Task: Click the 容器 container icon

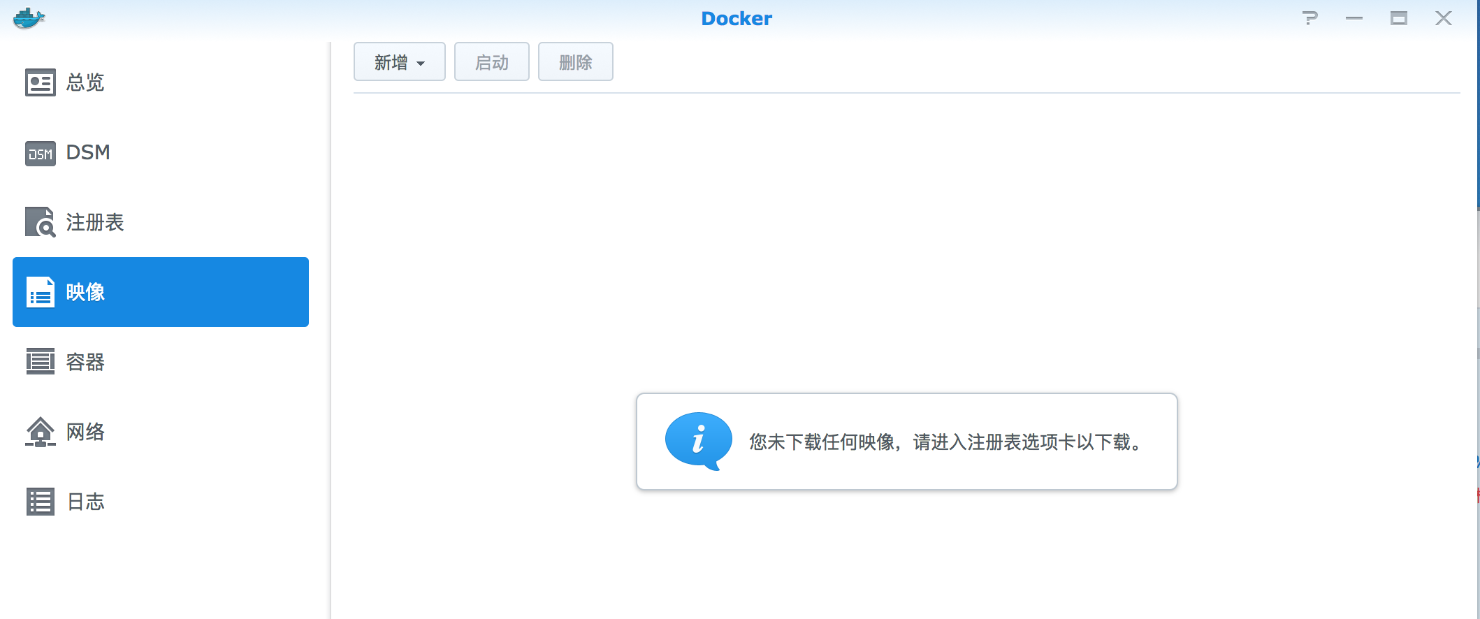Action: (41, 361)
